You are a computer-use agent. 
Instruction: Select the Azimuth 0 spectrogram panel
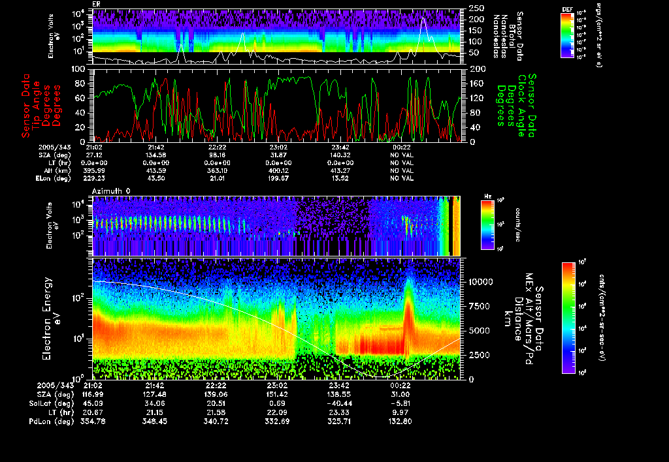[x=277, y=226]
